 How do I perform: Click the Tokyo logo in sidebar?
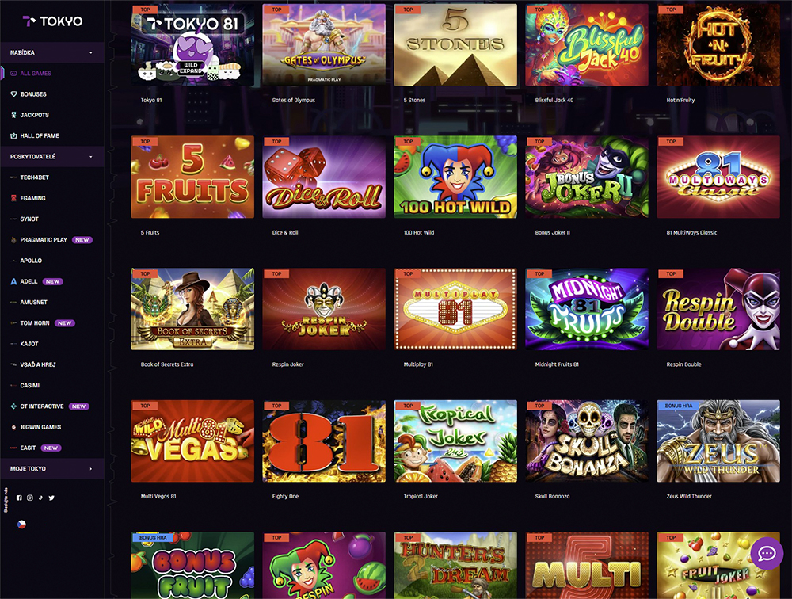pos(52,21)
